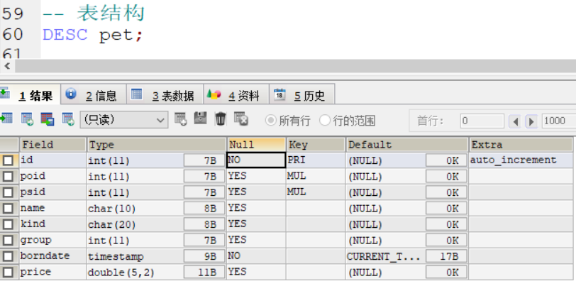Select the NO cell in the id row
Screen dimensions: 576x286
[256, 160]
